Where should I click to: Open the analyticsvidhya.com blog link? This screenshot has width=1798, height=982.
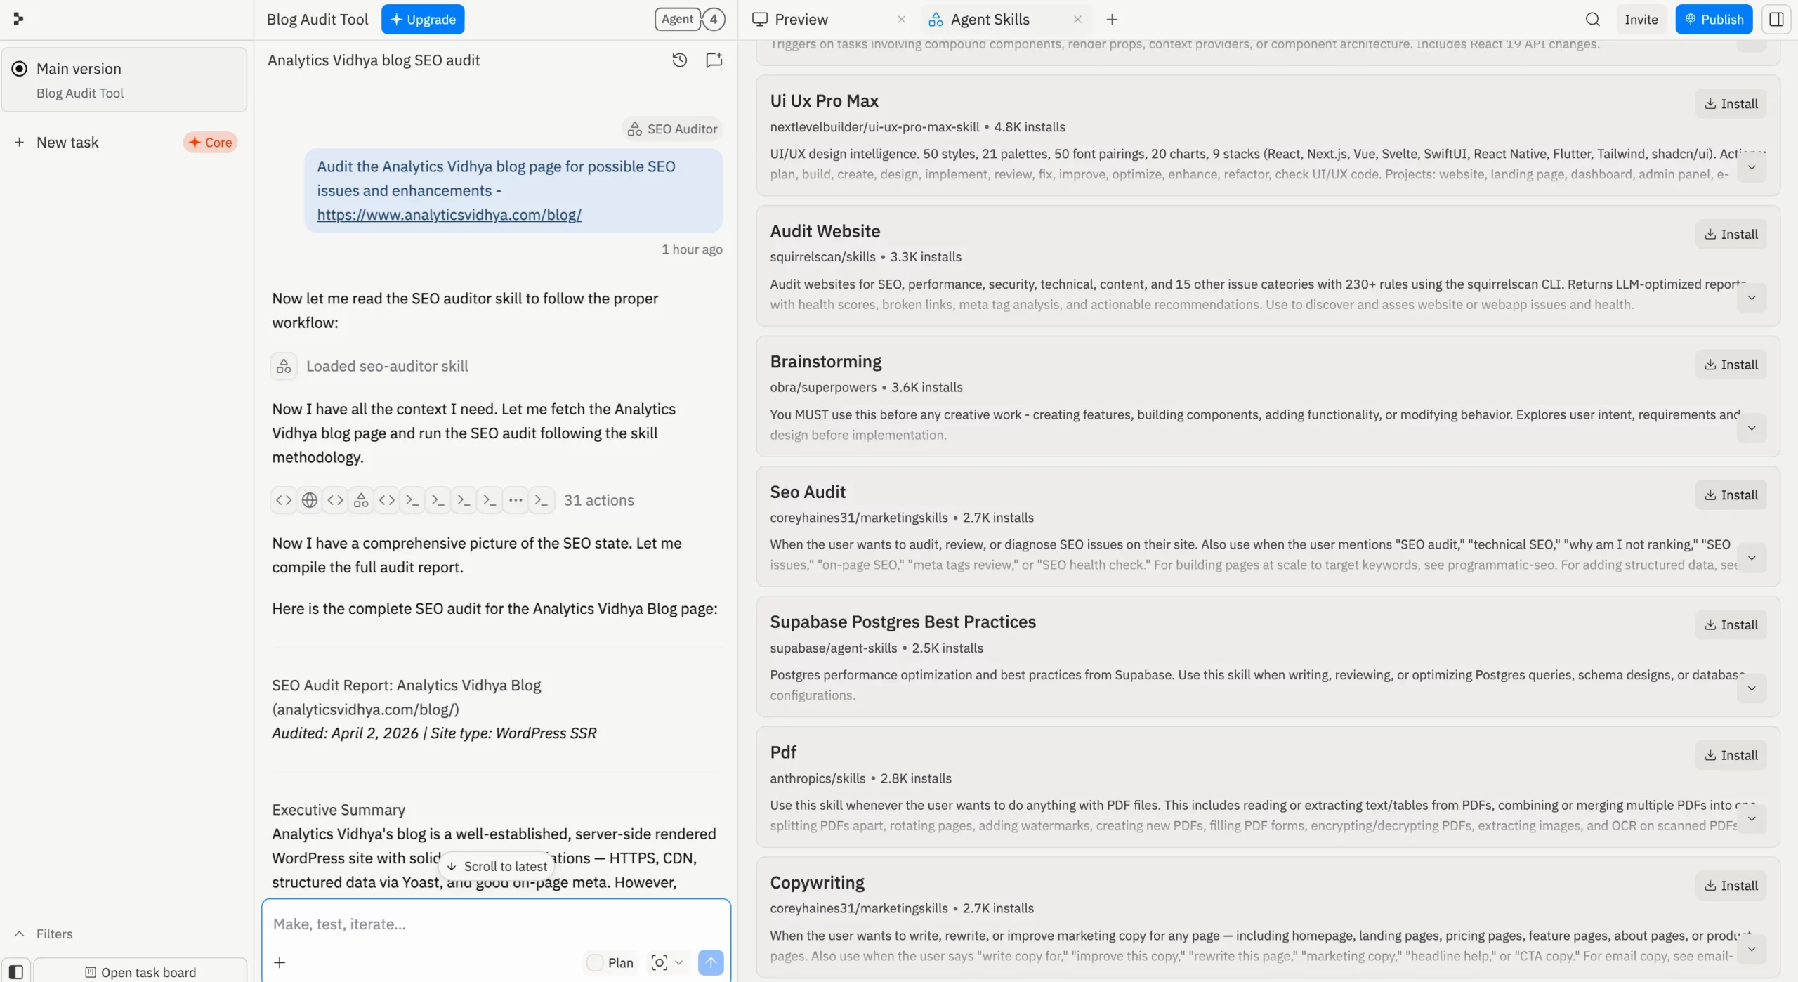[x=449, y=215]
